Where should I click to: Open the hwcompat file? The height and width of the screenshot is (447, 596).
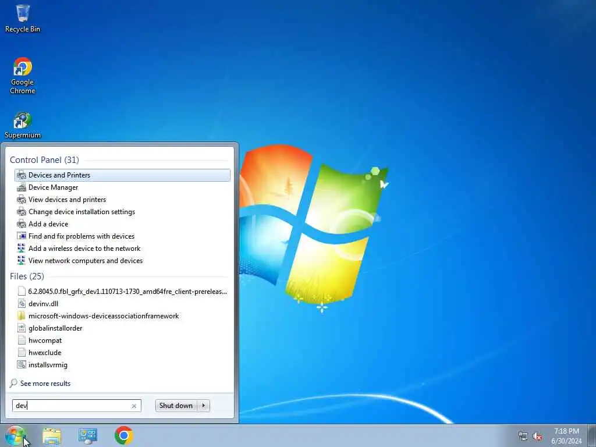(x=122, y=340)
